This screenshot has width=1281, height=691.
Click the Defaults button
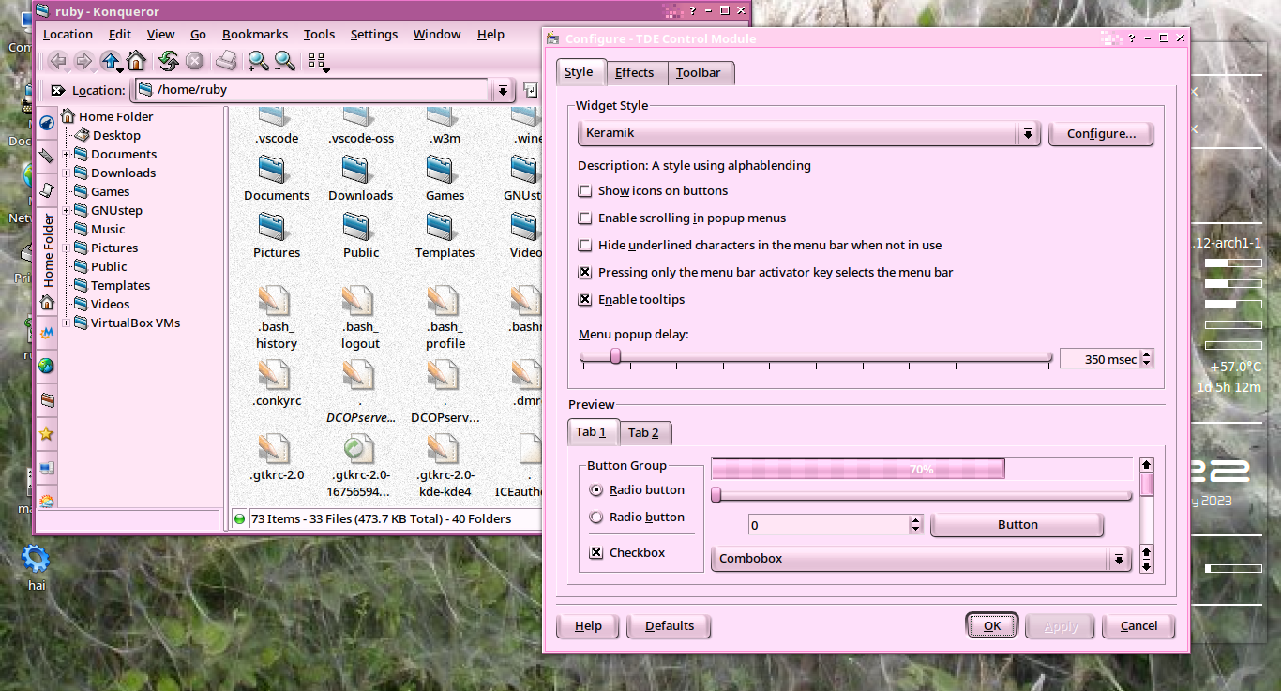point(670,626)
